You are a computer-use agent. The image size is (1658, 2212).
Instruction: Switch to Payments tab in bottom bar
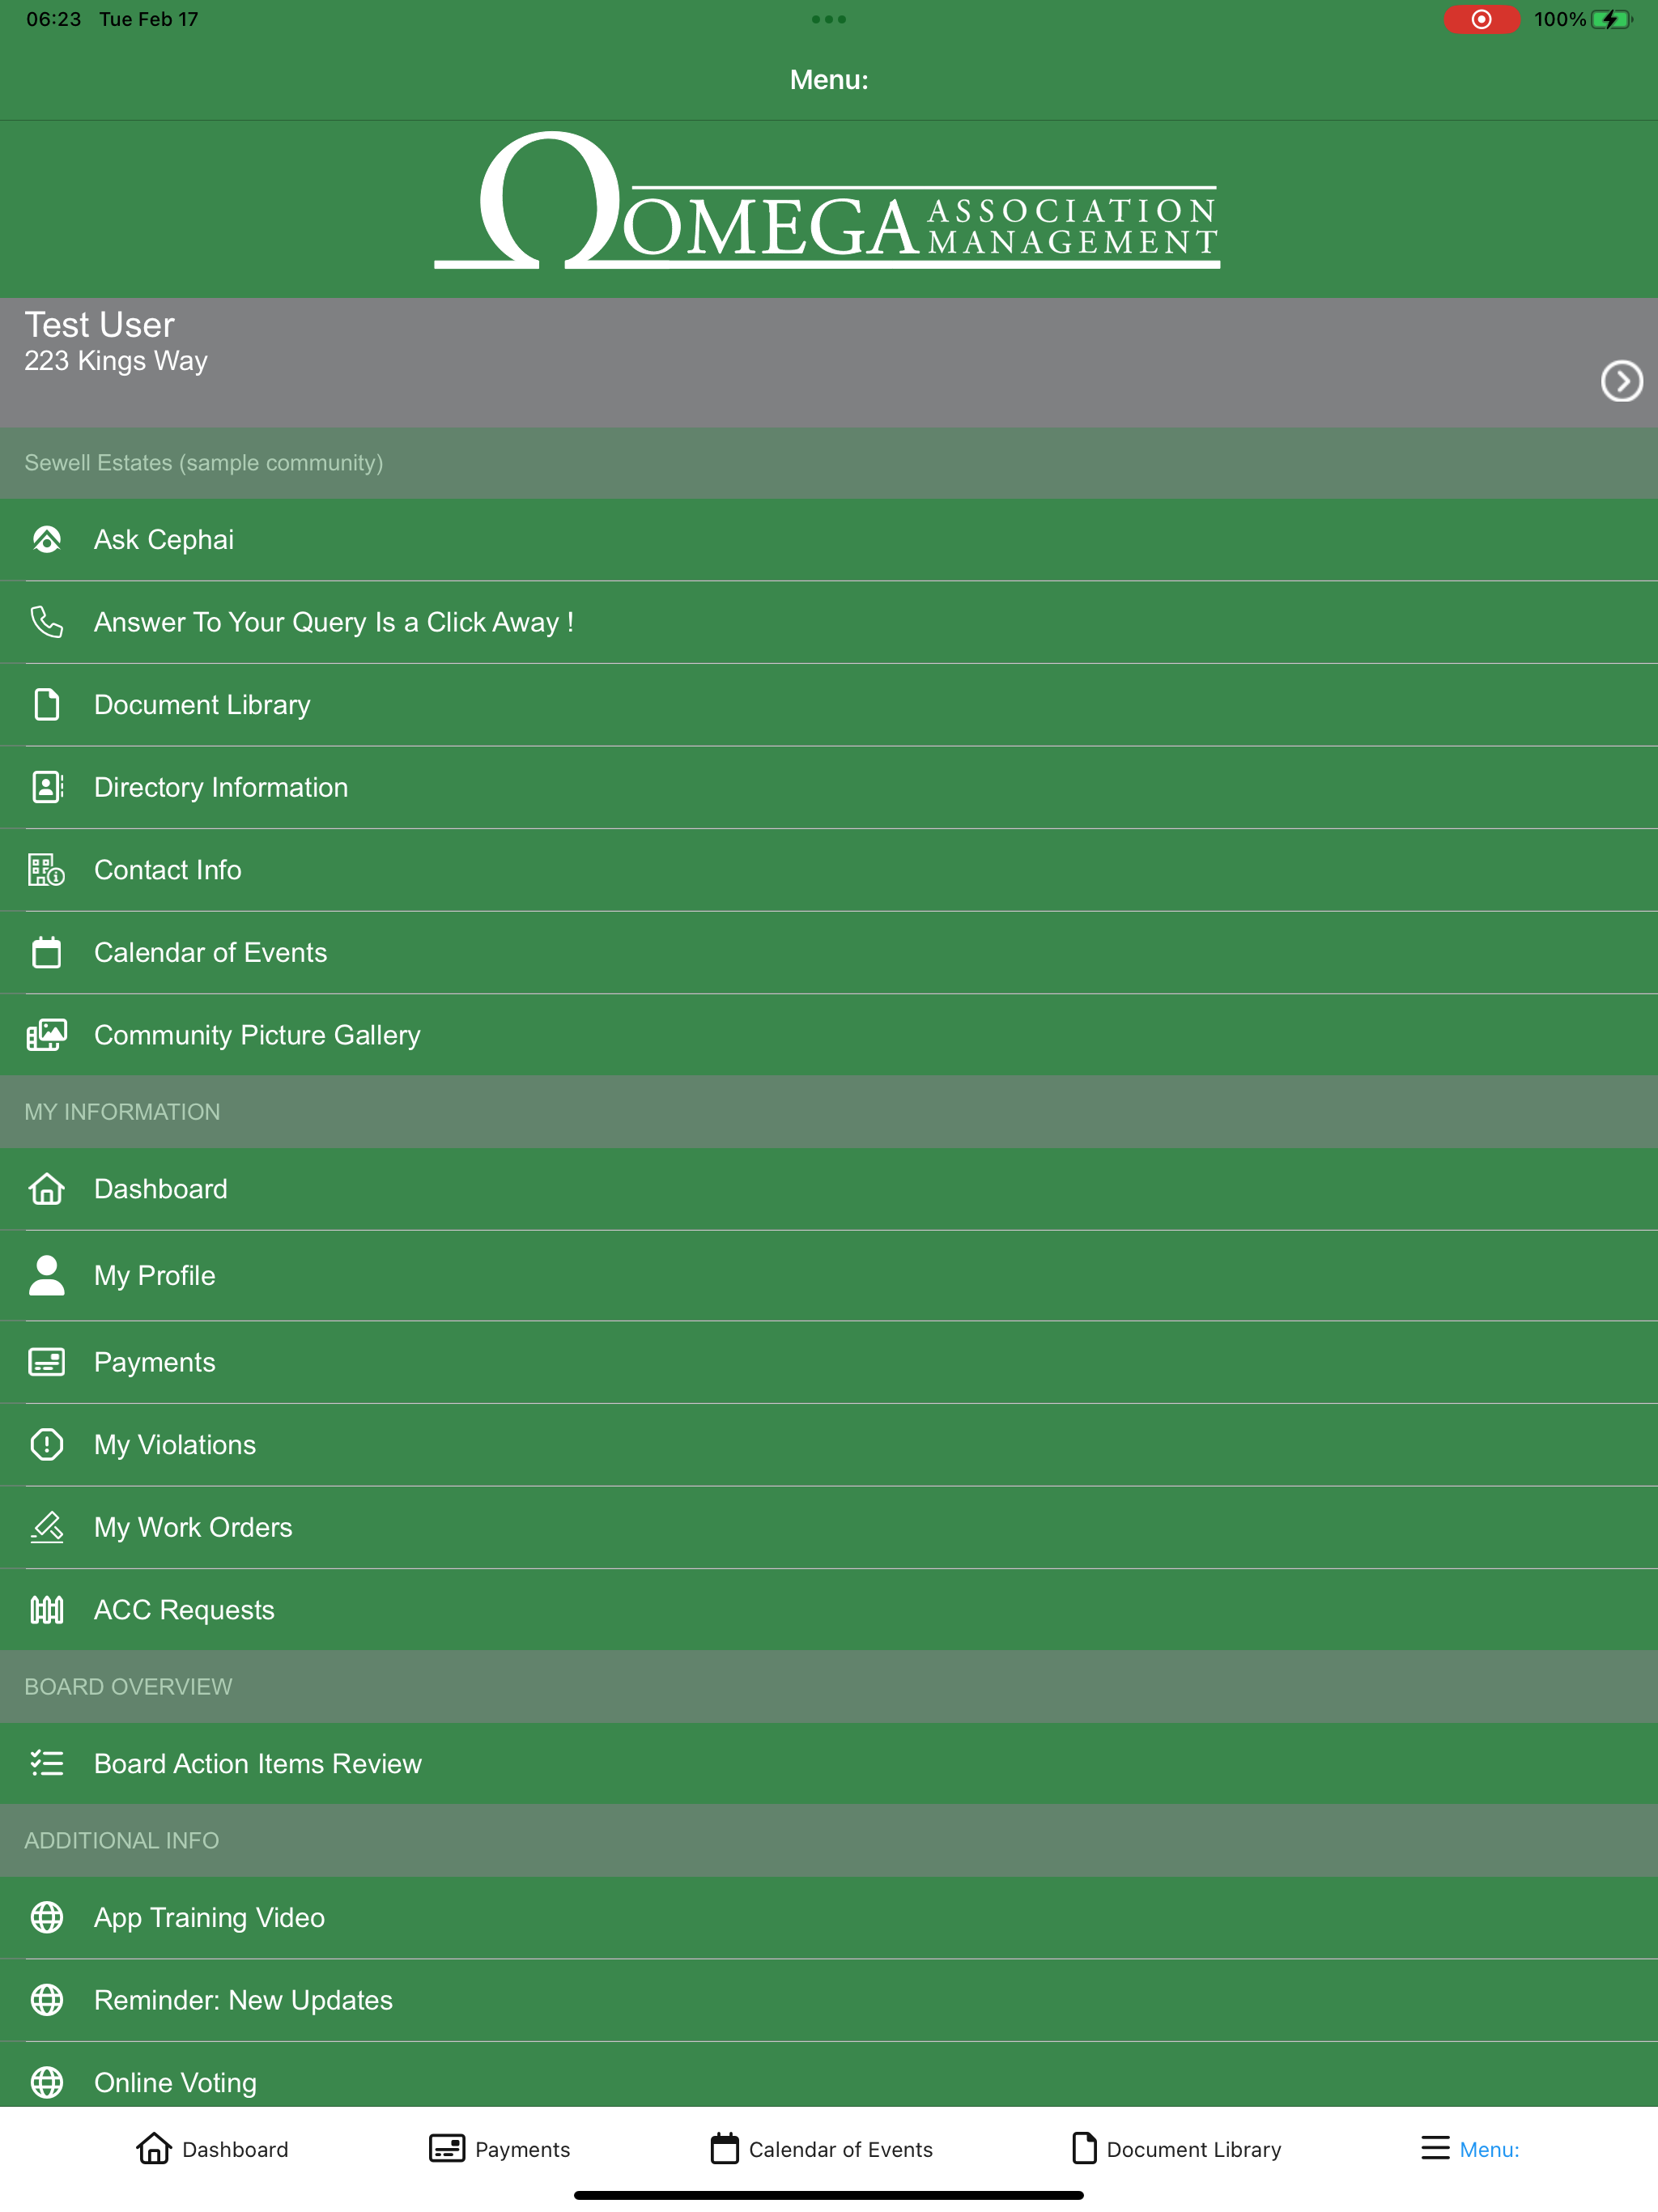(499, 2149)
